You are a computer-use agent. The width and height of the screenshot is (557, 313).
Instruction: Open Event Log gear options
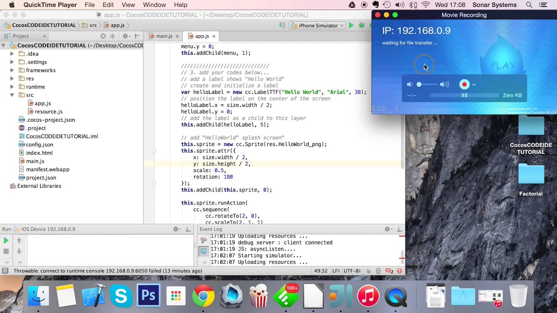[x=388, y=229]
